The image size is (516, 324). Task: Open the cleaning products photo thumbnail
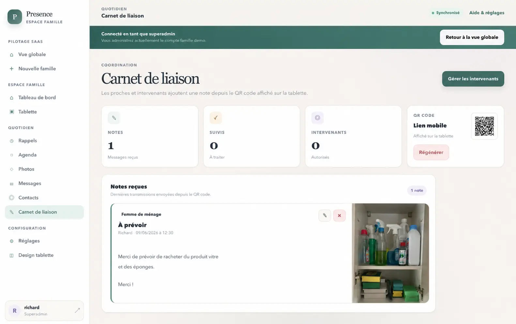(390, 253)
